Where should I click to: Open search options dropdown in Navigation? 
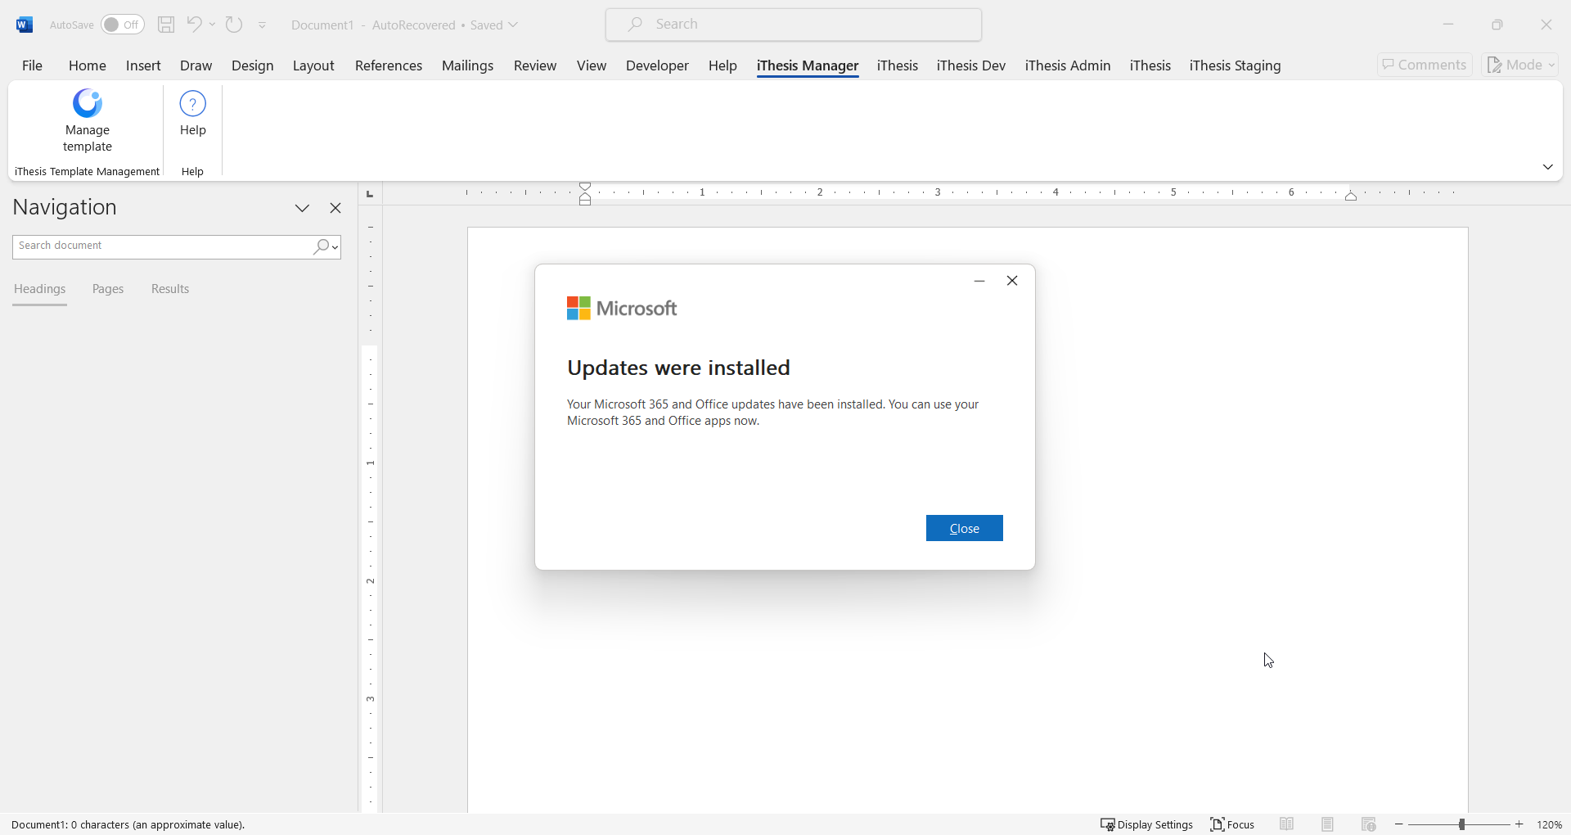pyautogui.click(x=335, y=246)
